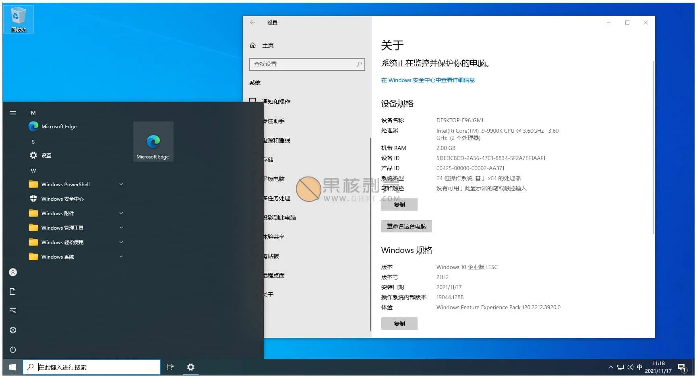The width and height of the screenshot is (697, 378).
Task: Select 远程桌面 in Settings sidebar
Action: coord(274,275)
